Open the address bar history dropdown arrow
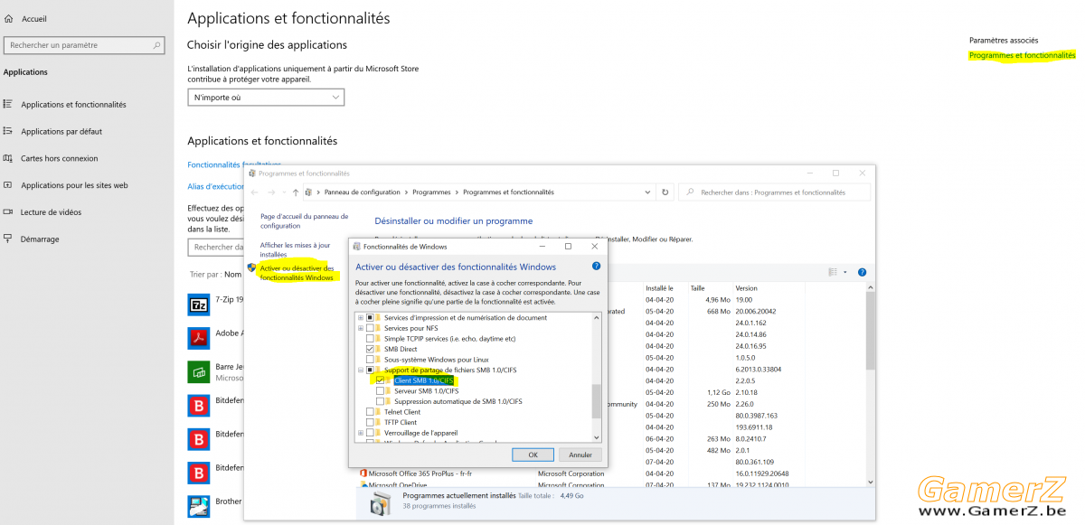This screenshot has width=1085, height=525. coord(646,192)
